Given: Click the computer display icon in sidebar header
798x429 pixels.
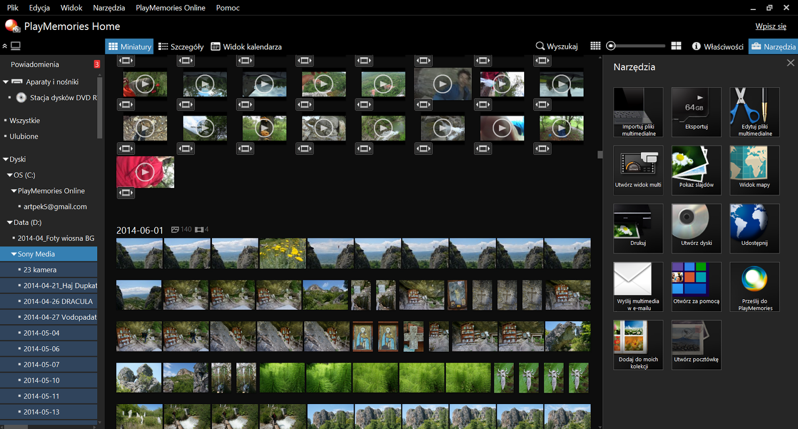Looking at the screenshot, I should 15,46.
